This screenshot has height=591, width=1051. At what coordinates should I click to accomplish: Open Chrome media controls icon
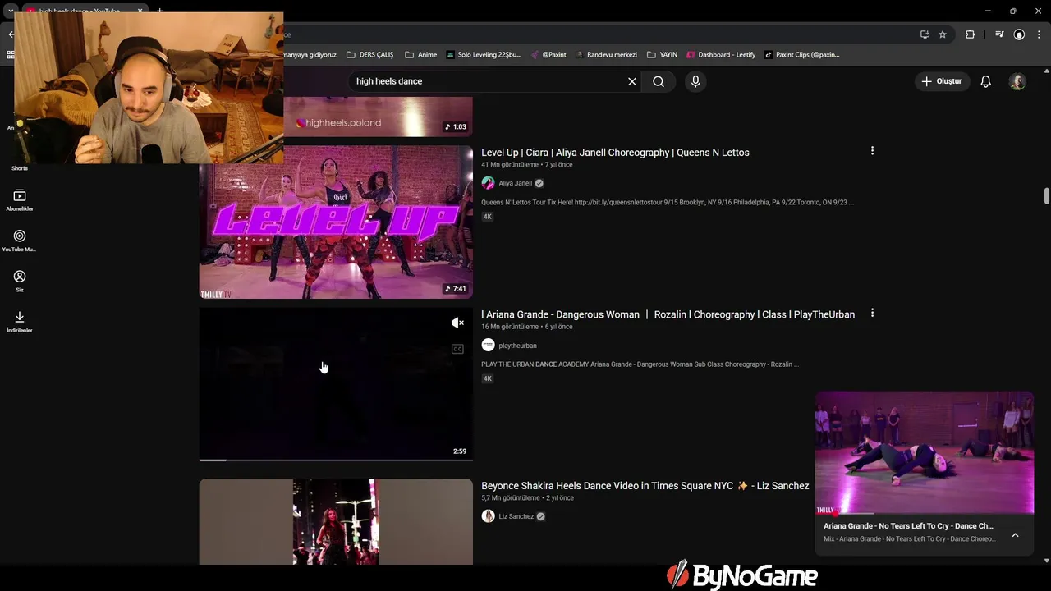tap(999, 34)
